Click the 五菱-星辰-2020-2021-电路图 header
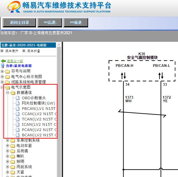Image resolution: width=178 pixels, height=177 pixels. point(28,45)
